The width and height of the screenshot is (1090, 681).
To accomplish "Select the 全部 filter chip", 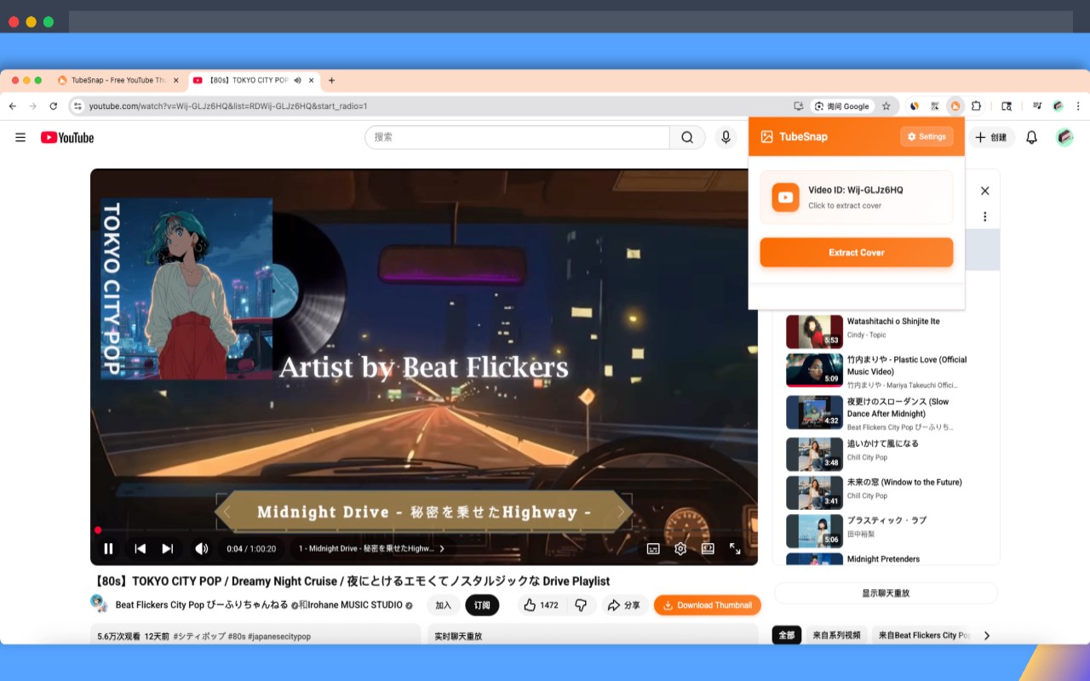I will tap(787, 635).
